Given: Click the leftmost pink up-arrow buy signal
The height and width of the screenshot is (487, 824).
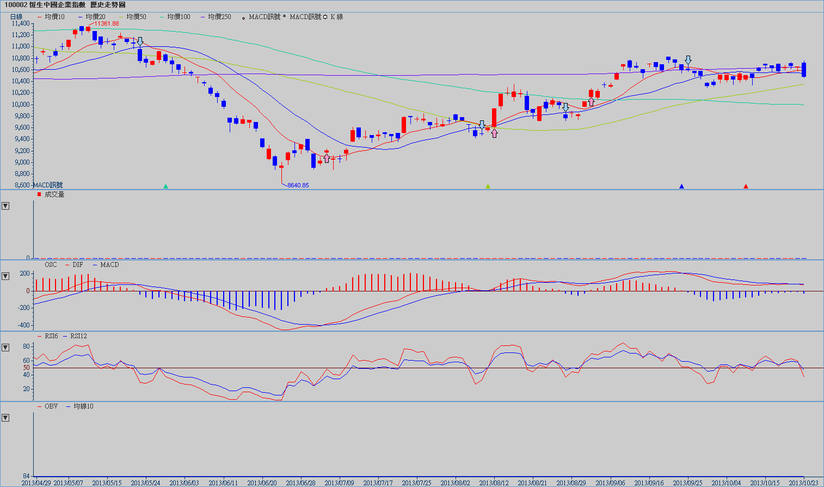Looking at the screenshot, I should click(x=327, y=159).
